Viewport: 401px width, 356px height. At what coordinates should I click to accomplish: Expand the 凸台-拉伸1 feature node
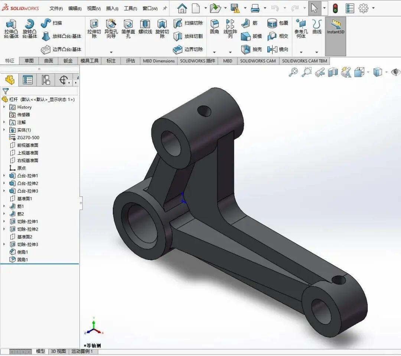point(4,176)
